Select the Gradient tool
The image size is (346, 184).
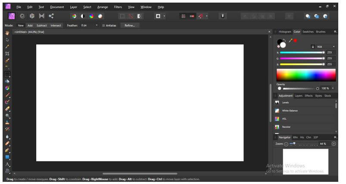coord(7,88)
